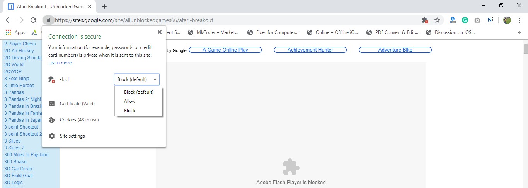Bookmark this page with the star icon
This screenshot has height=188, width=528.
click(x=437, y=20)
